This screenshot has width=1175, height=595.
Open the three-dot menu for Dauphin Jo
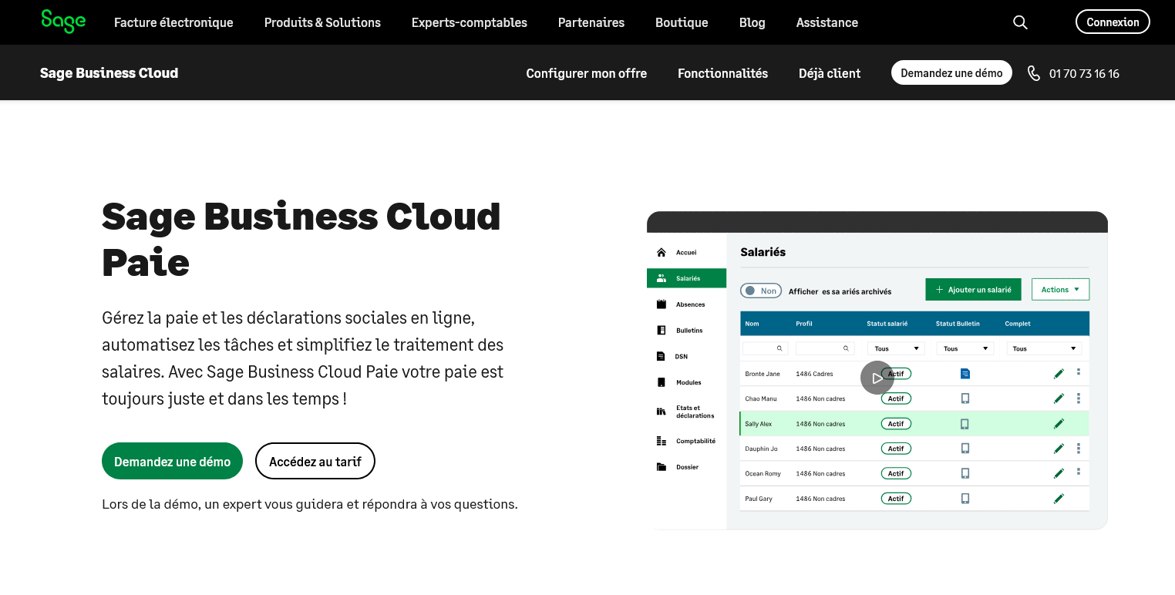pyautogui.click(x=1078, y=448)
